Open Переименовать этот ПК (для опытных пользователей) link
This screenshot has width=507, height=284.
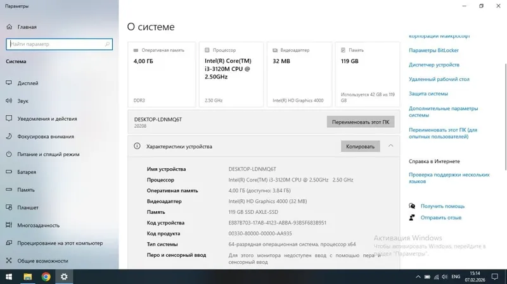point(442,133)
